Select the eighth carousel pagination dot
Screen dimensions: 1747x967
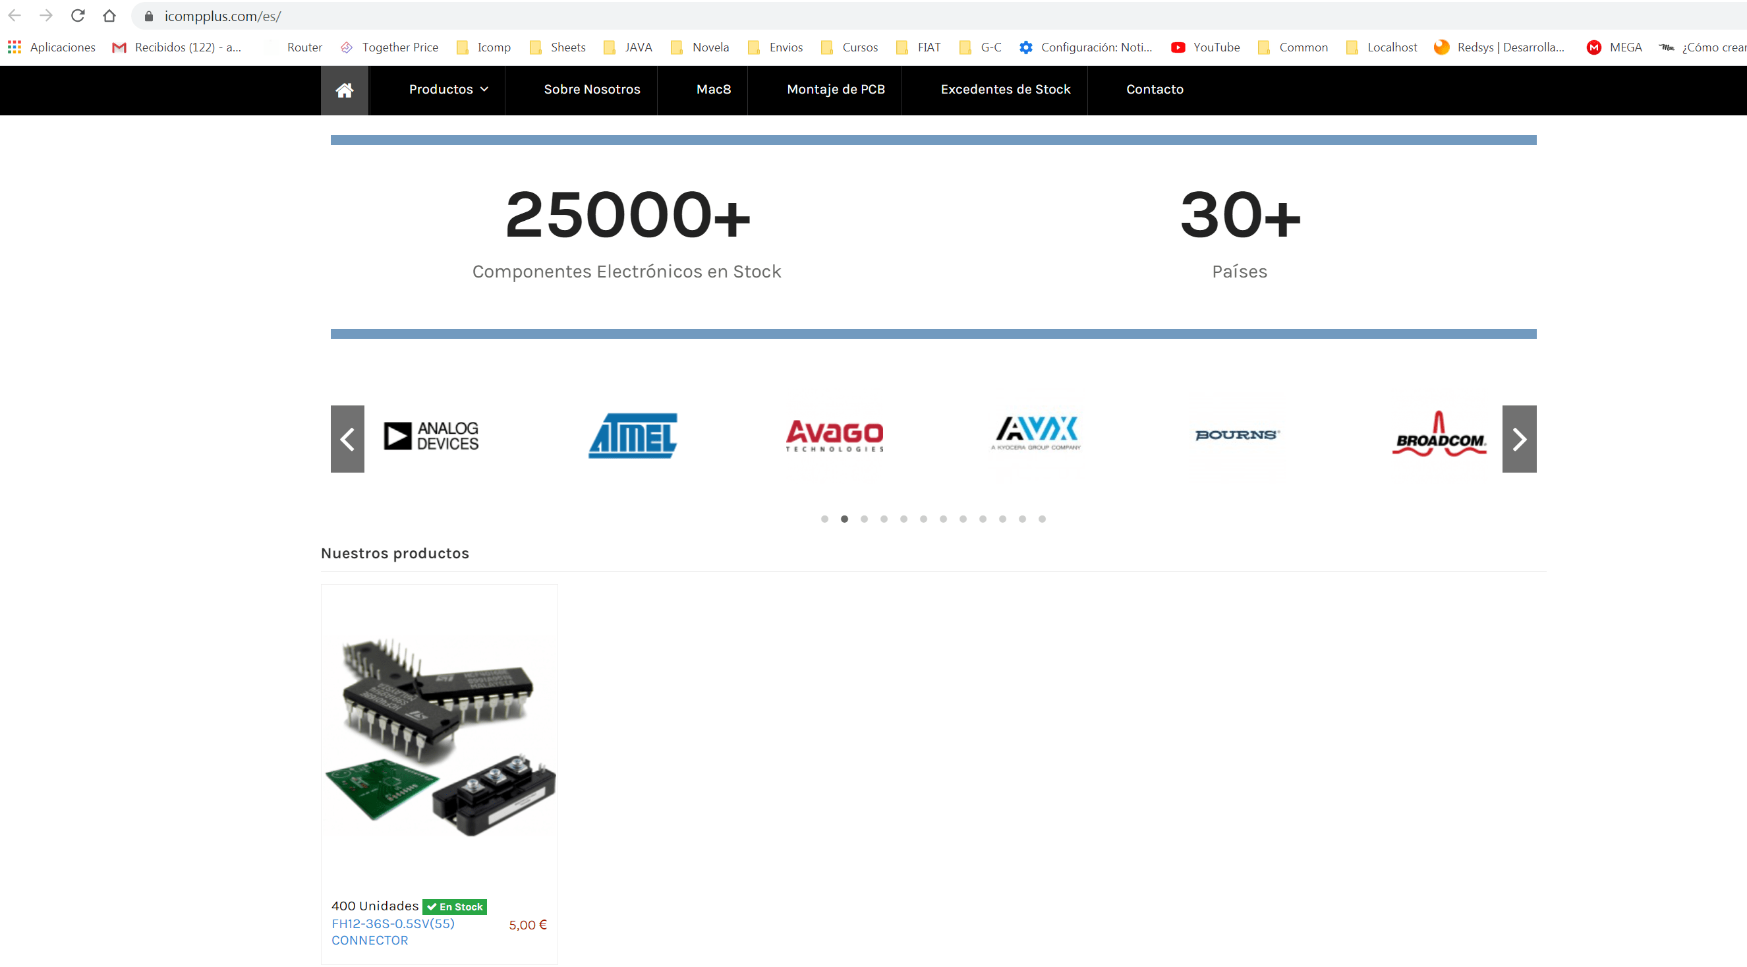963,519
